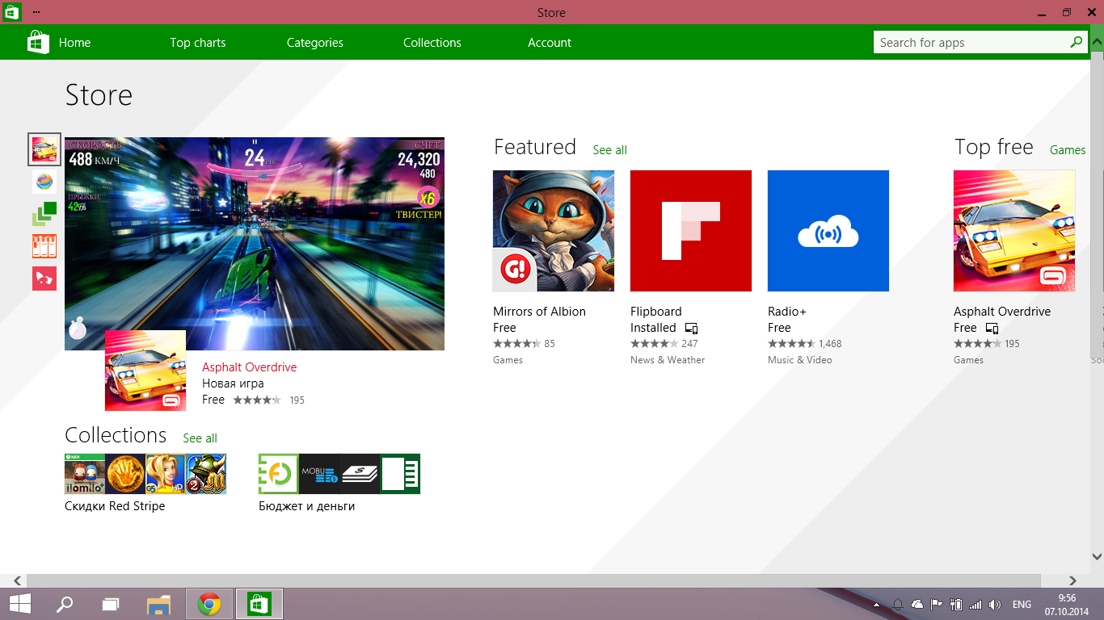Open the Скидки Red Stripe collection label
Image resolution: width=1104 pixels, height=620 pixels.
pos(115,506)
